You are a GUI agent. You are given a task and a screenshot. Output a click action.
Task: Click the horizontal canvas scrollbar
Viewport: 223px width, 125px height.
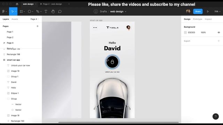(x=118, y=122)
